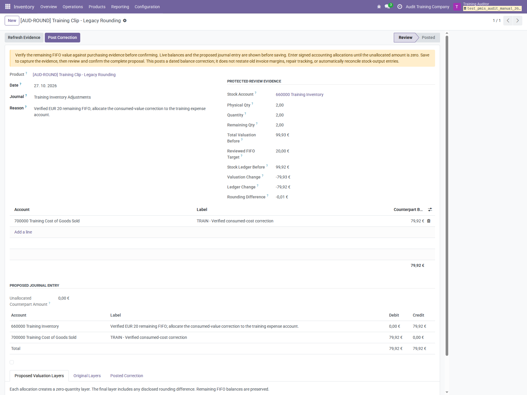Show the help tooltip for Product field
The height and width of the screenshot is (395, 527).
coord(26,73)
